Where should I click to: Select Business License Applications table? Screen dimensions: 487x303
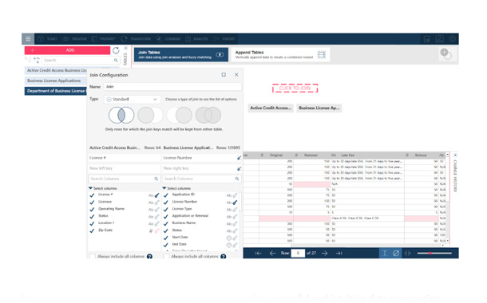pos(56,81)
